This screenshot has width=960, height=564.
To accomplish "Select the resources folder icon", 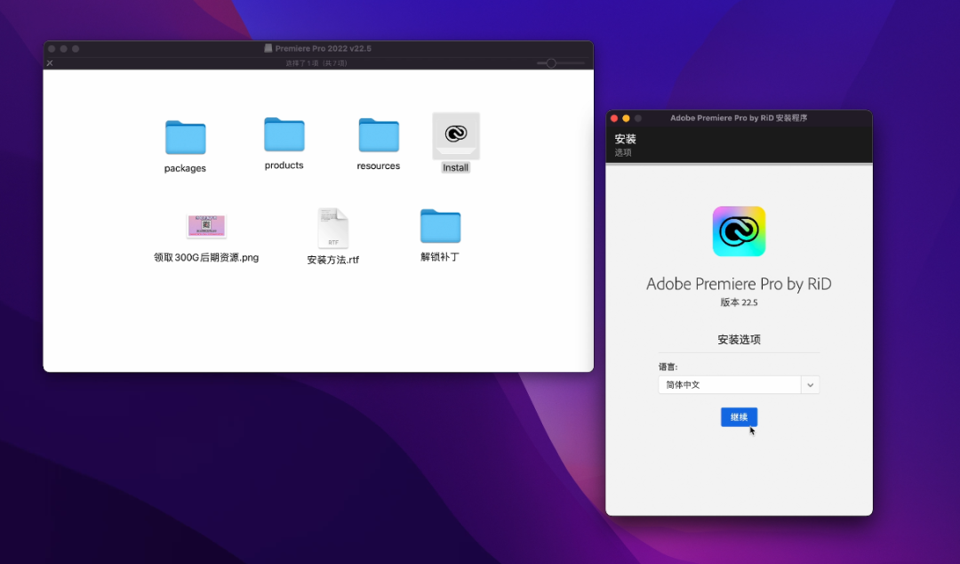I will coord(379,135).
